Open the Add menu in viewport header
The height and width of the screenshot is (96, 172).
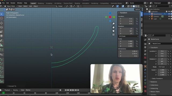coord(30,6)
